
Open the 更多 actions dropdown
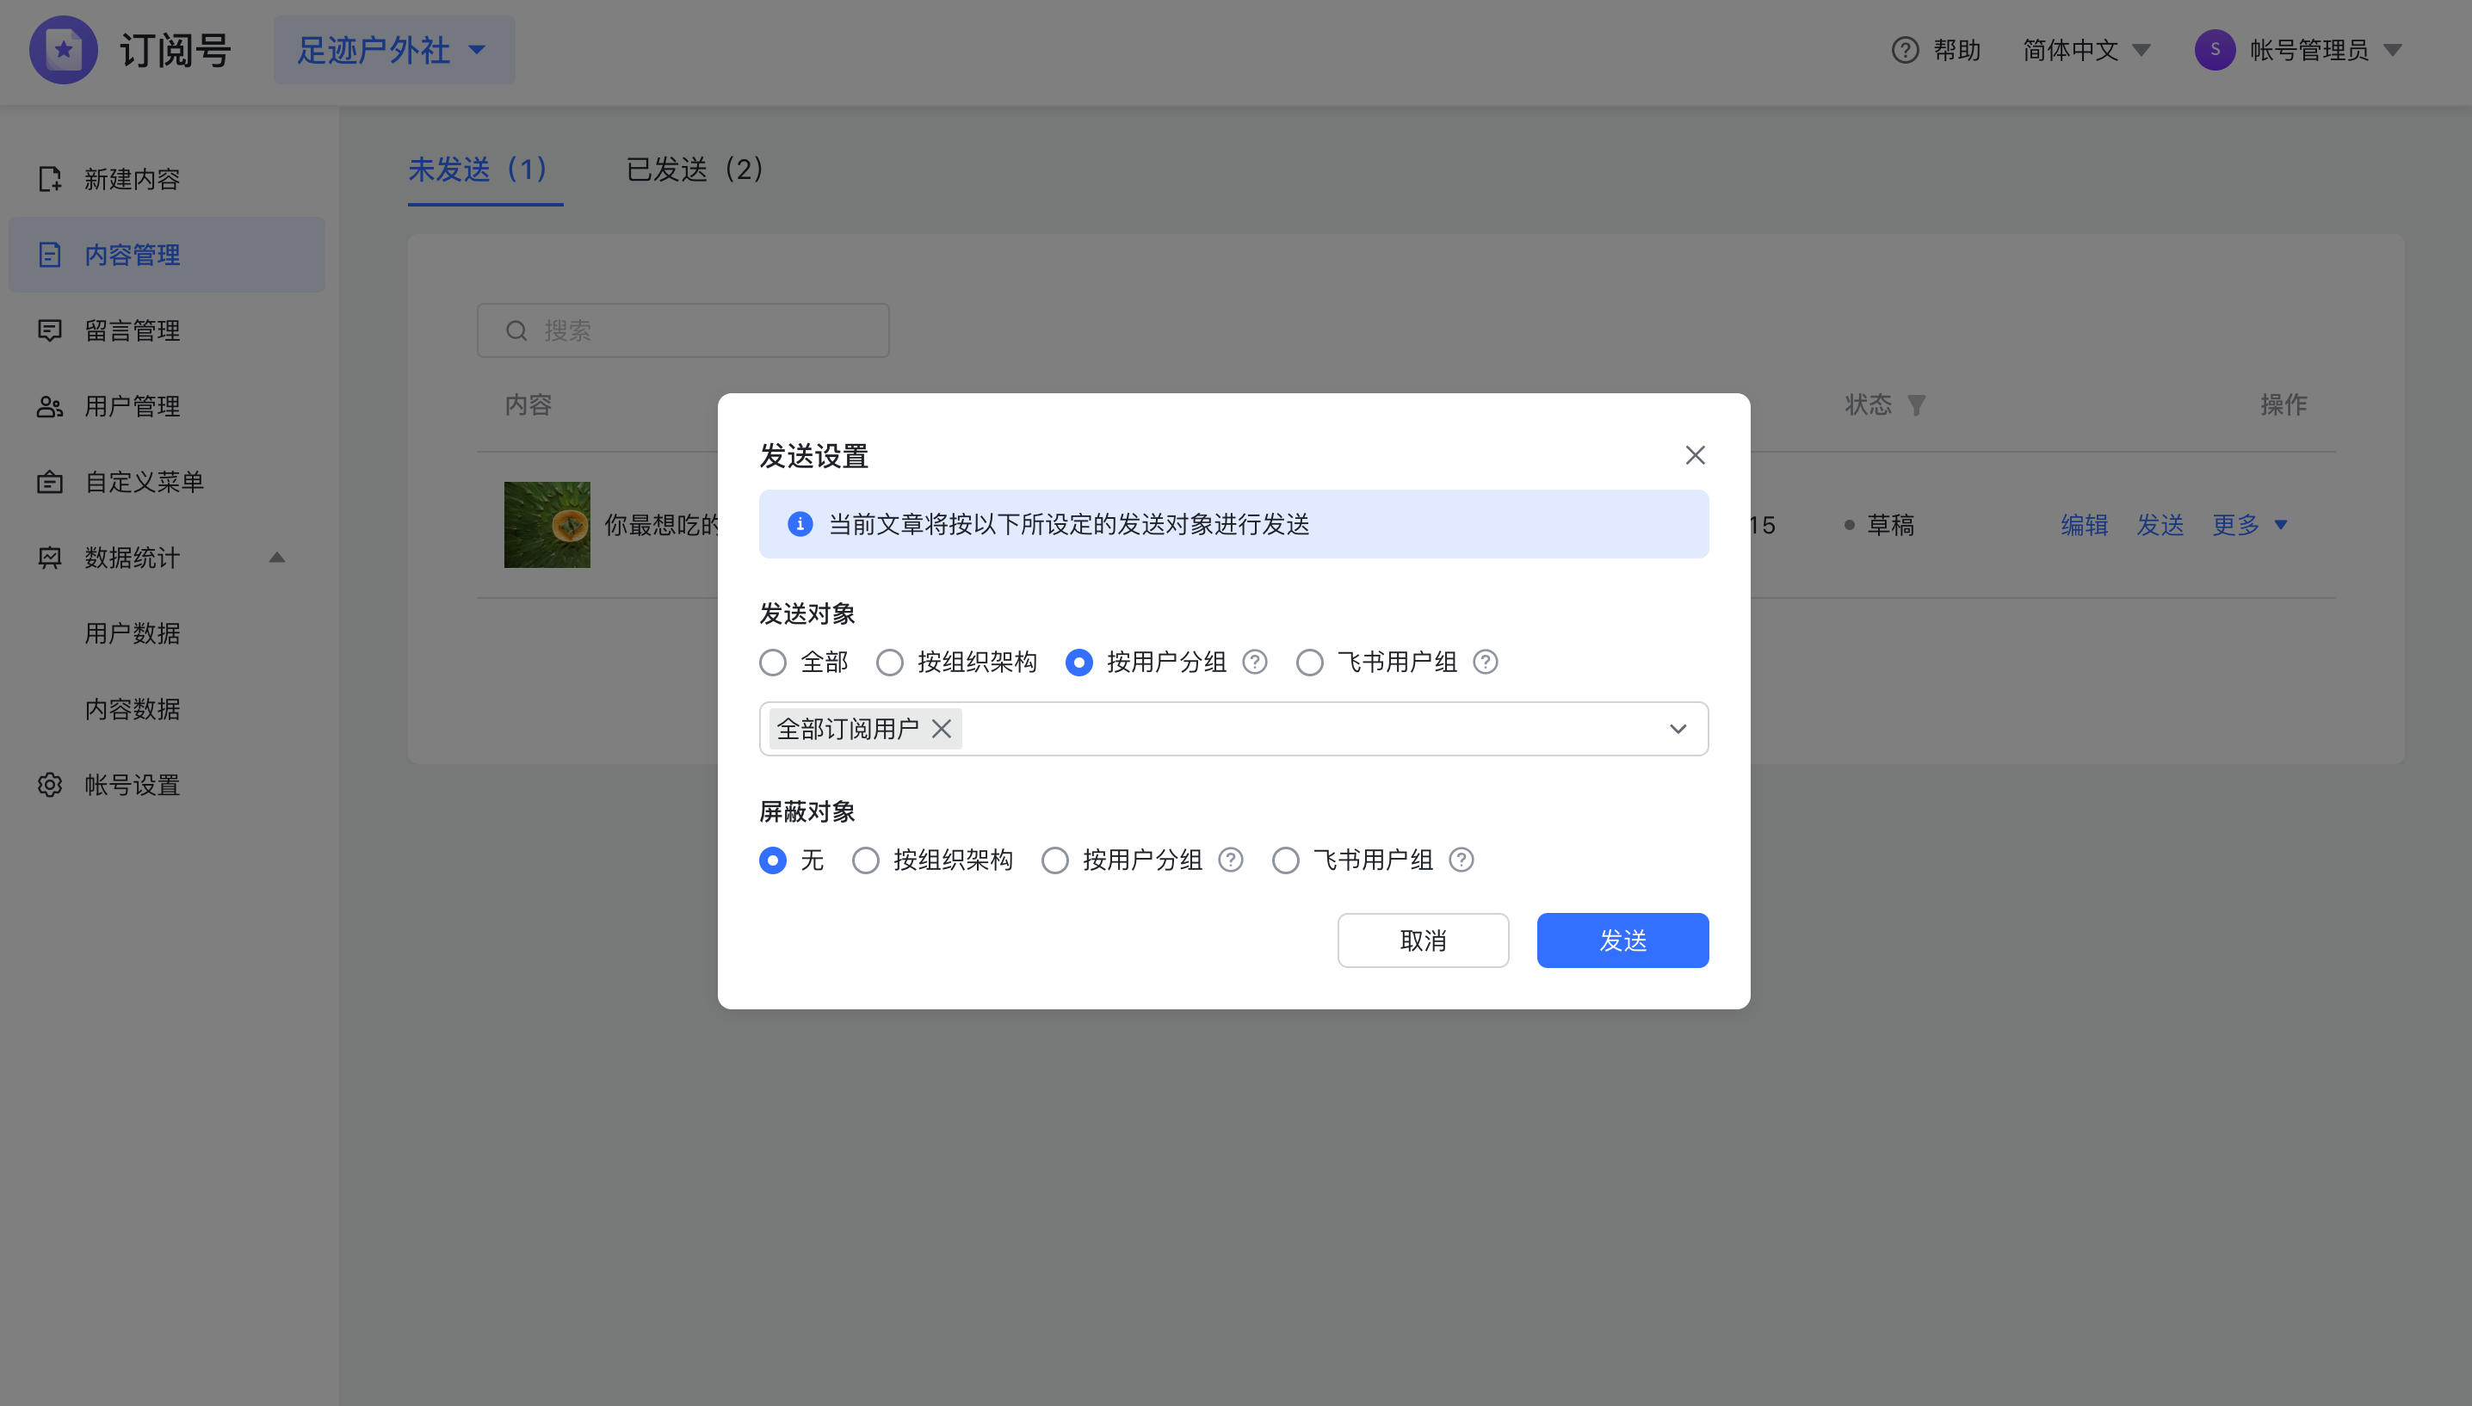coord(2250,526)
